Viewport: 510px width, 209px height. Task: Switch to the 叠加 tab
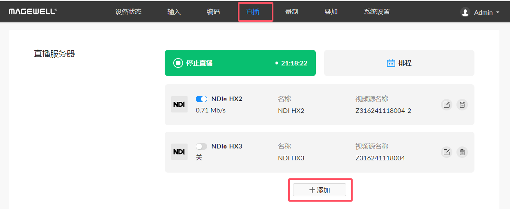(331, 12)
